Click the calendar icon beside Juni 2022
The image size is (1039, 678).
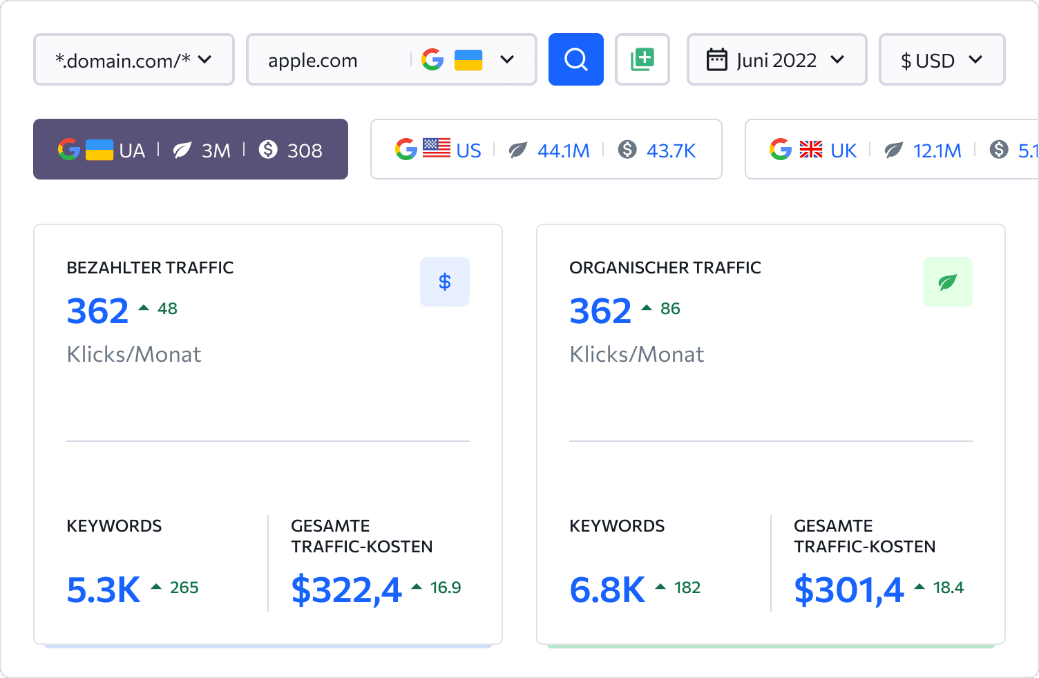717,59
